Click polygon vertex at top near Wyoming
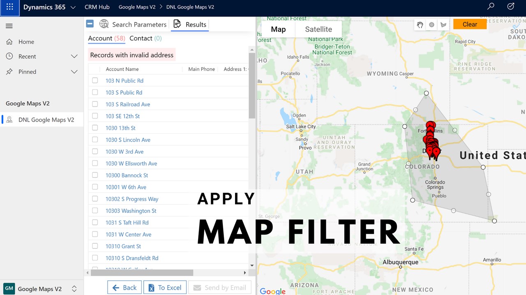The height and width of the screenshot is (295, 526). click(426, 93)
